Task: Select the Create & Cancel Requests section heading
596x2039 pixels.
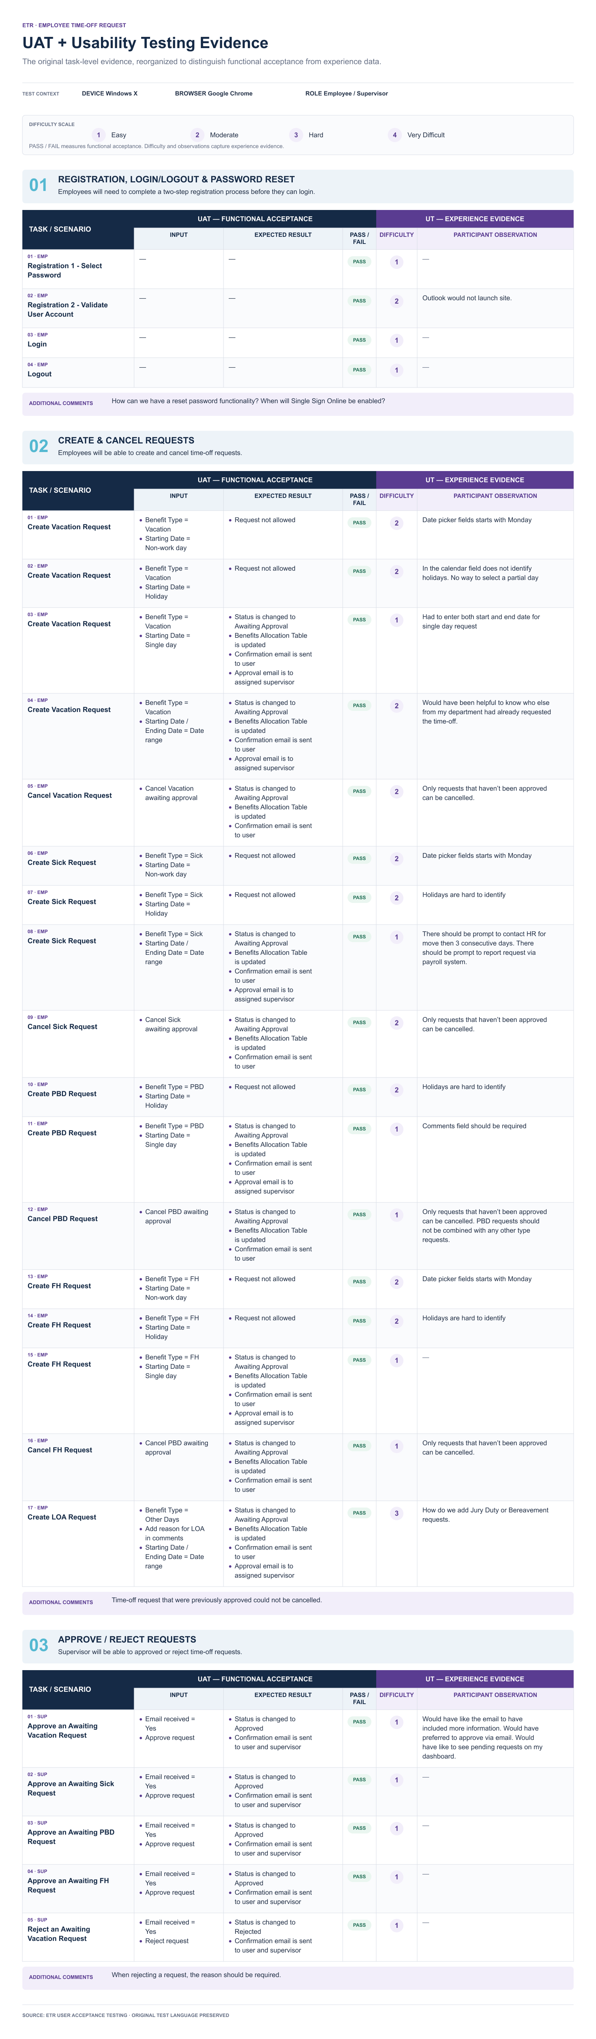Action: point(126,441)
